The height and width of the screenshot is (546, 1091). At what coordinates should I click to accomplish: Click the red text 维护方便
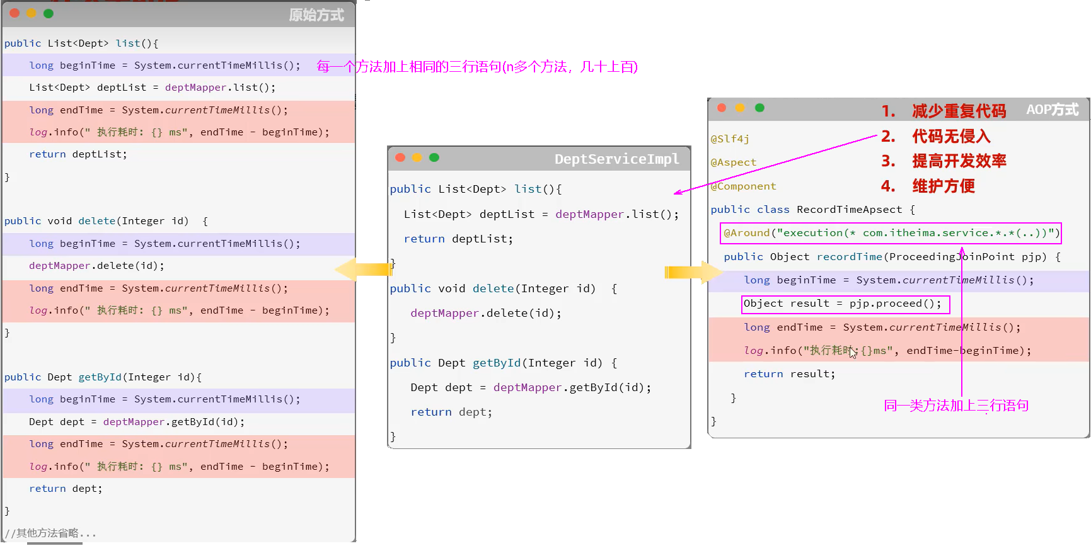click(943, 186)
